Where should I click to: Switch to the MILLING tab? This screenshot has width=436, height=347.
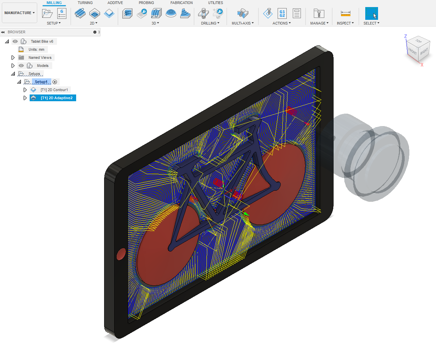coord(54,3)
